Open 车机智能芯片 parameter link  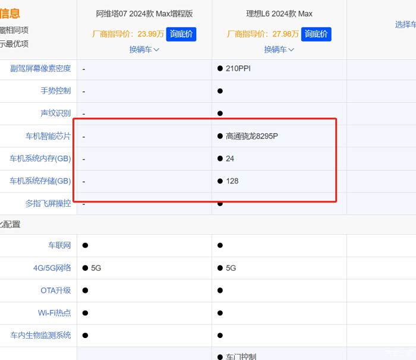pos(48,136)
